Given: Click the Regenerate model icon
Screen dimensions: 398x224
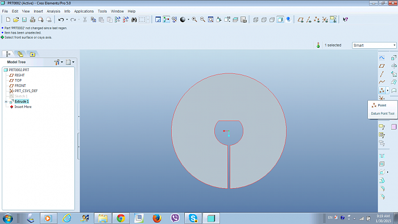Looking at the screenshot, I should coord(118,19).
